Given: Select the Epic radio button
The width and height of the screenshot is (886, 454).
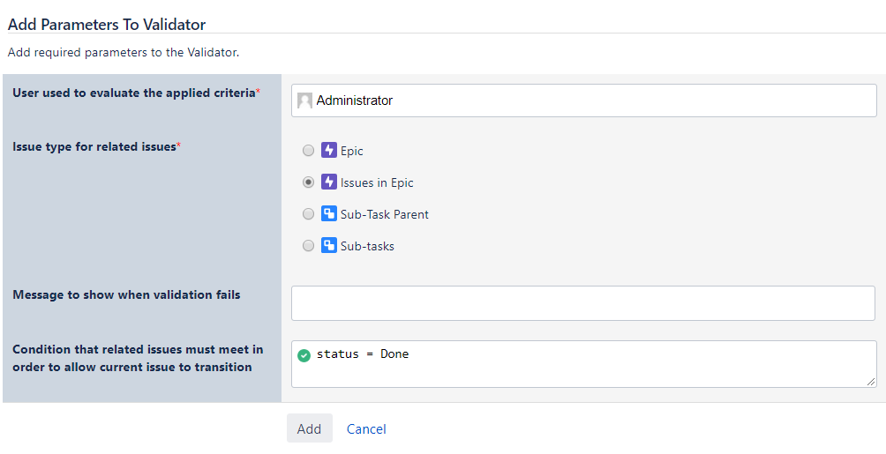Looking at the screenshot, I should (309, 151).
